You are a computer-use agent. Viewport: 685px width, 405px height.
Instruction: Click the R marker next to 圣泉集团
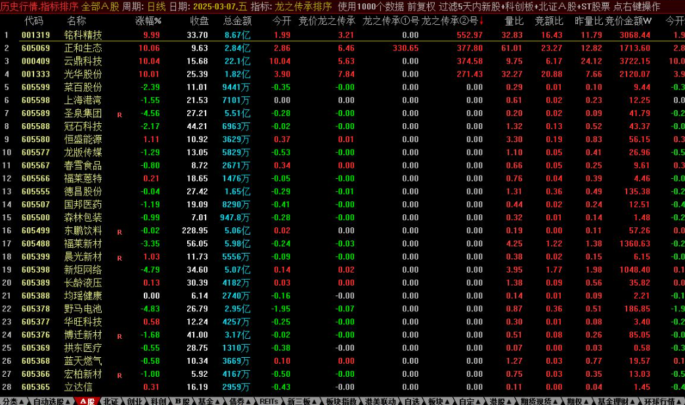(120, 115)
